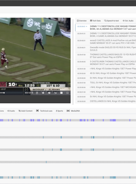Select the transcript row at 02:29:47:00
The image size is (136, 184).
106,56
